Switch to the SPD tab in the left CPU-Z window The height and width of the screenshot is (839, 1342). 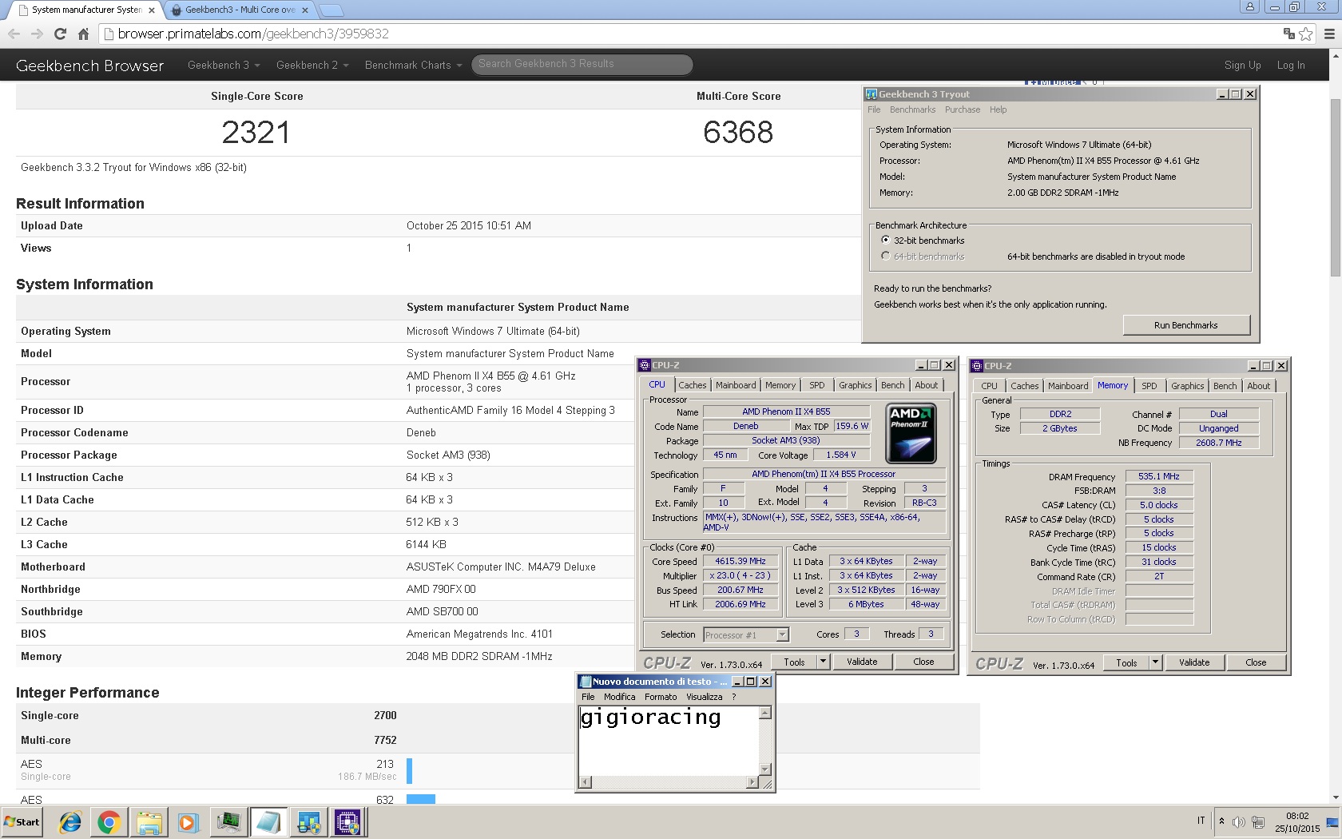coord(817,385)
